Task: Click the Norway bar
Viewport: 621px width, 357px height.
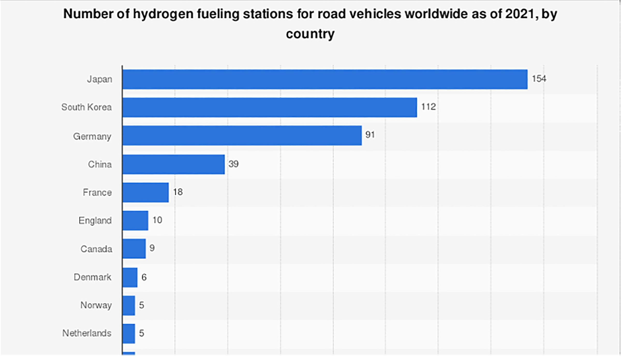Action: (x=129, y=305)
